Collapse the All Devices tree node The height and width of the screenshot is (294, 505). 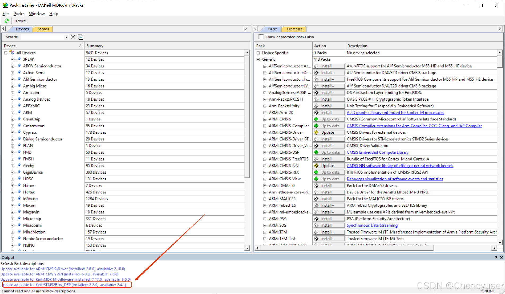point(6,53)
